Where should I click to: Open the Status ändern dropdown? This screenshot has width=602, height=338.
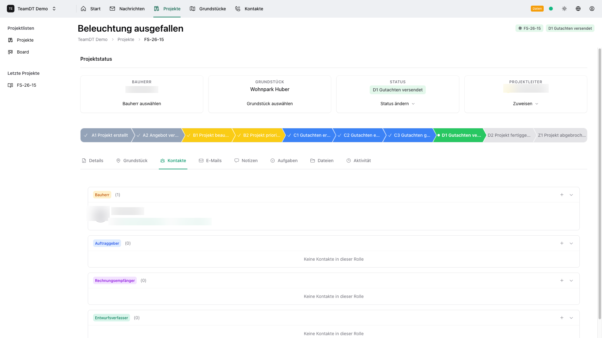(397, 103)
